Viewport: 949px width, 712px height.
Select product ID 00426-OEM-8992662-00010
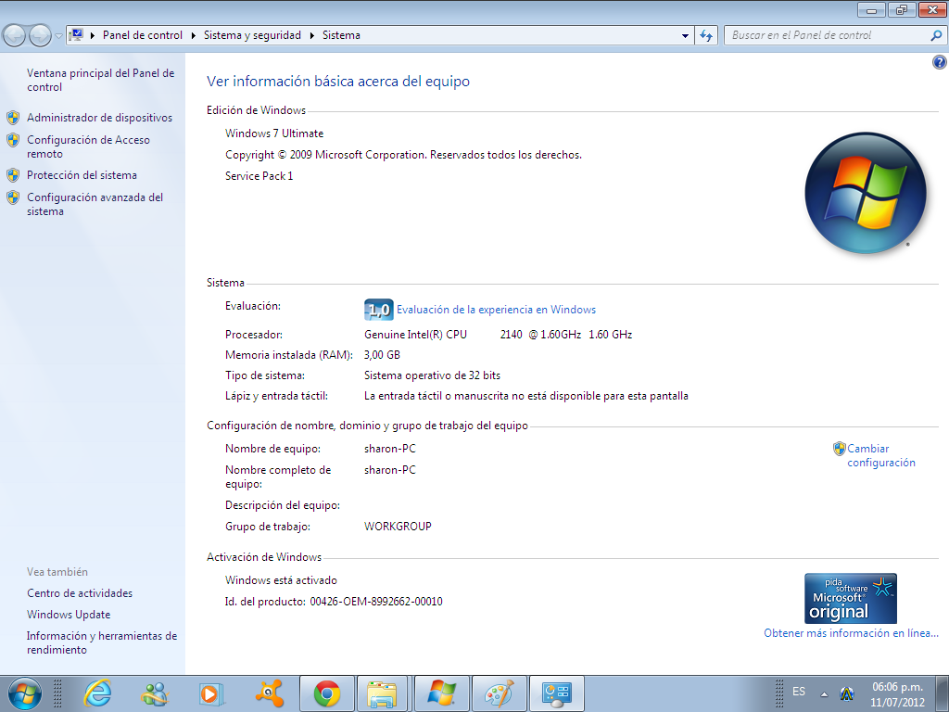pyautogui.click(x=376, y=602)
